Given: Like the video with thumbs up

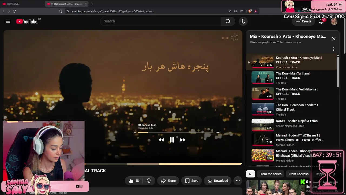Looking at the screenshot, I should (134, 181).
